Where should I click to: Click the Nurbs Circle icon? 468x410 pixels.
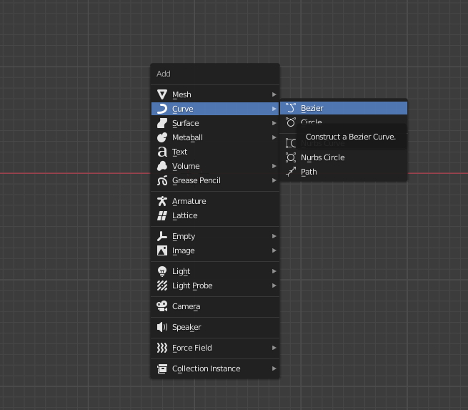[291, 157]
